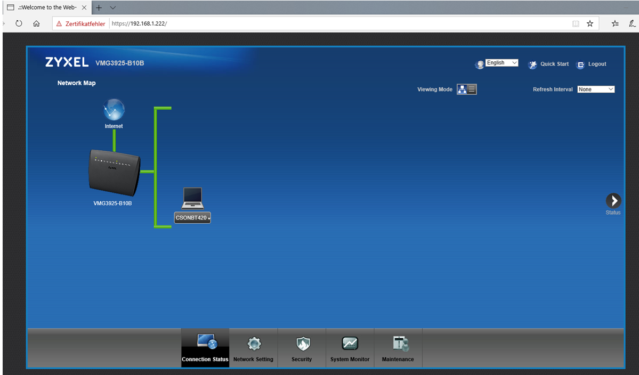Click the ZYXEL logo

click(67, 62)
